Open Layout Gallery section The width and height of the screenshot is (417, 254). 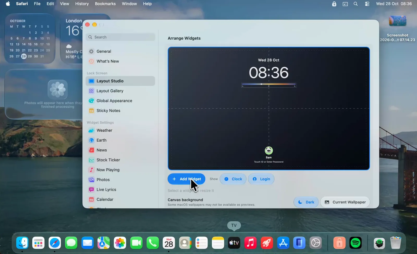pyautogui.click(x=120, y=91)
